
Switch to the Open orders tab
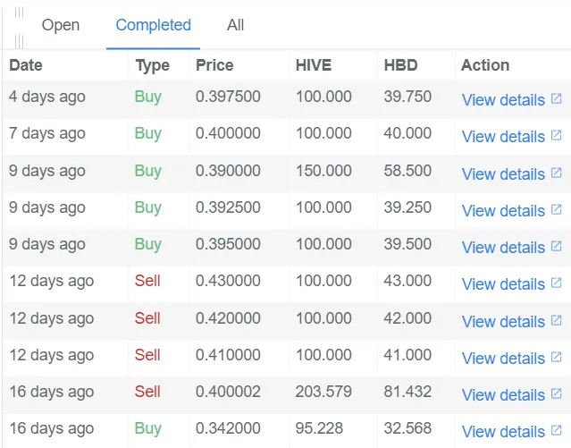(x=61, y=25)
